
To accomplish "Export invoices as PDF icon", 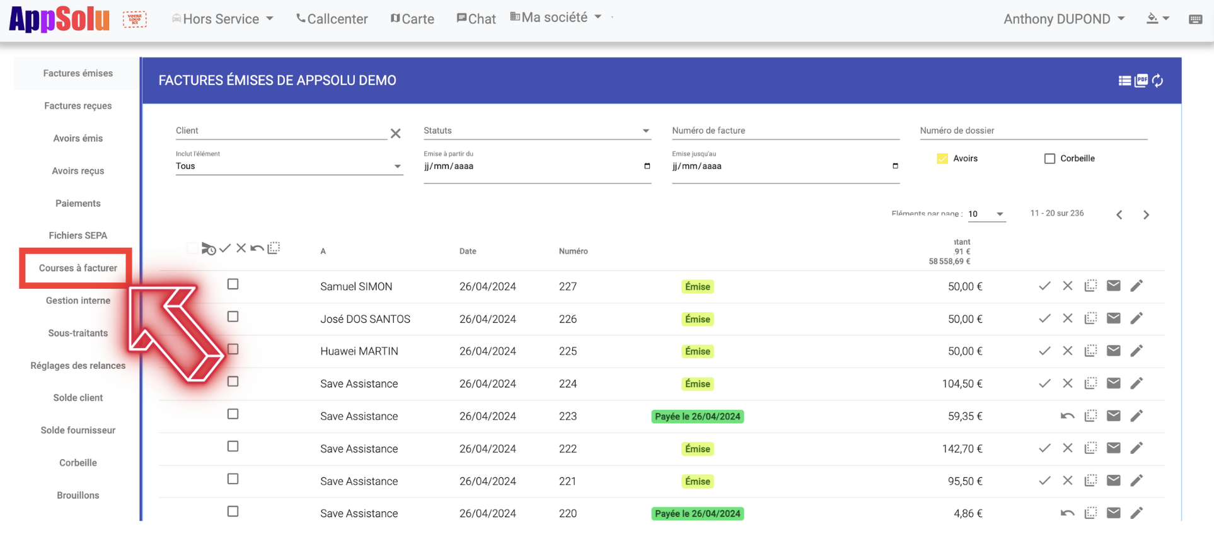I will click(x=1142, y=81).
